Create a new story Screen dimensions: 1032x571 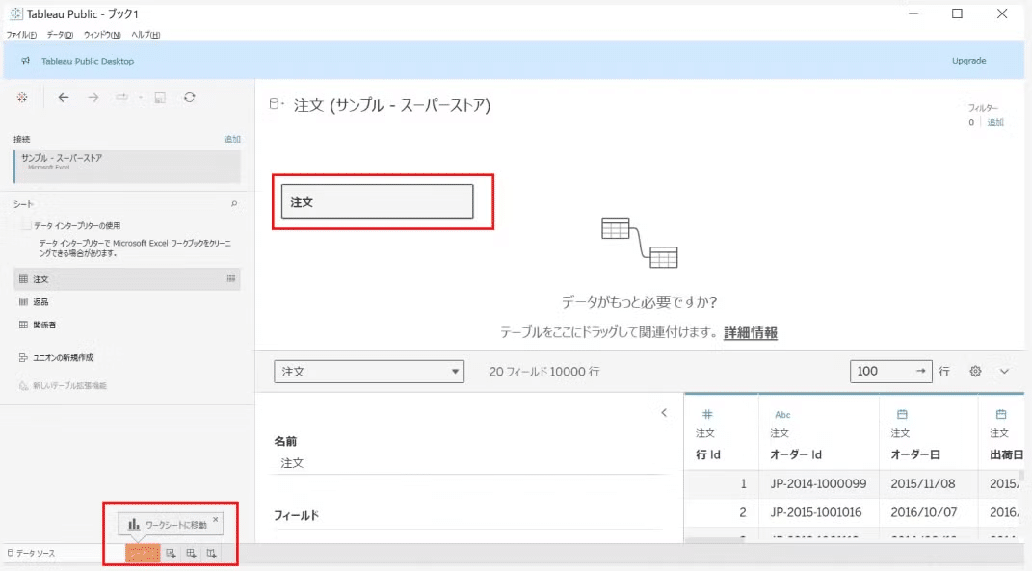pos(213,554)
